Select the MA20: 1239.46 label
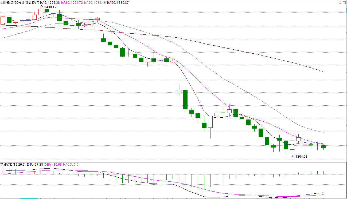Viewport: 347px width, 199px height. [x=95, y=3]
